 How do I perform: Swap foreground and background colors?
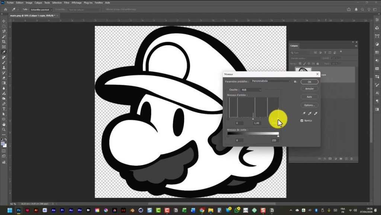tap(6, 139)
